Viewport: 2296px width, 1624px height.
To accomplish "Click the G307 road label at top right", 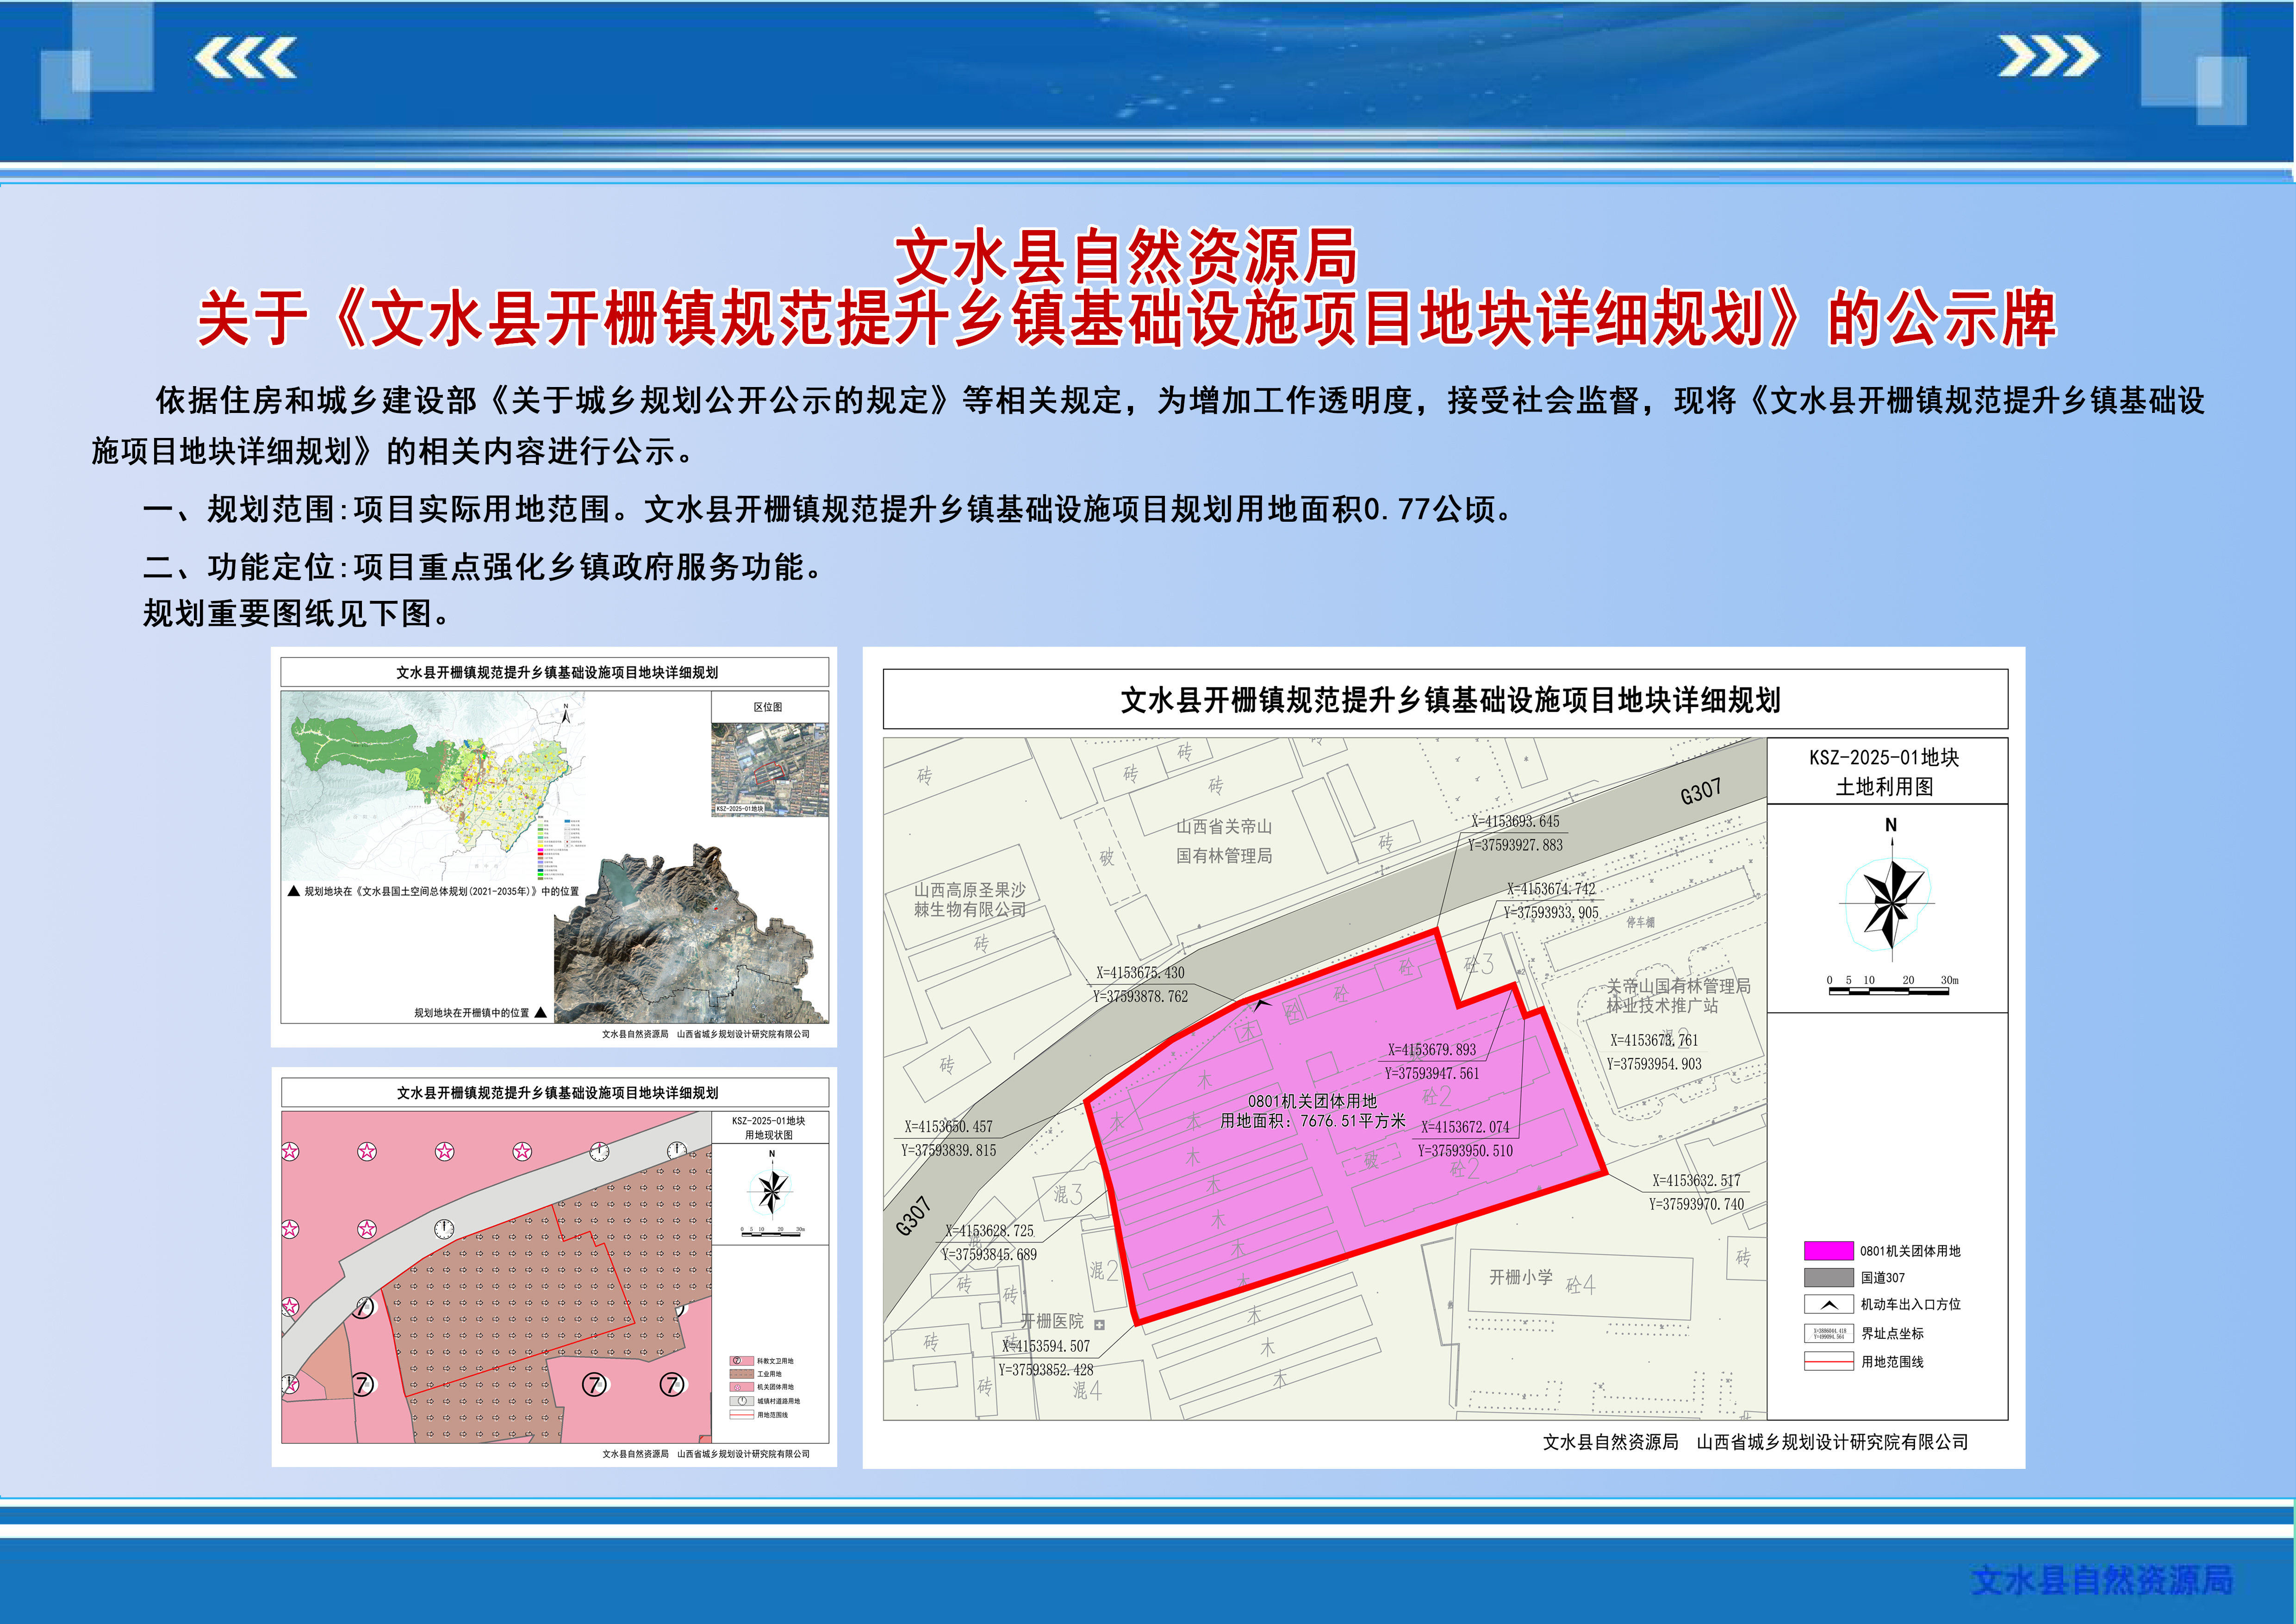I will (x=1700, y=791).
